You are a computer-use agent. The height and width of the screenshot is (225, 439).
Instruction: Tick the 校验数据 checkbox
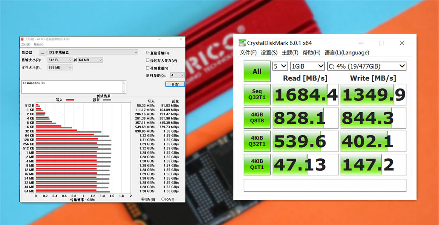pos(148,68)
